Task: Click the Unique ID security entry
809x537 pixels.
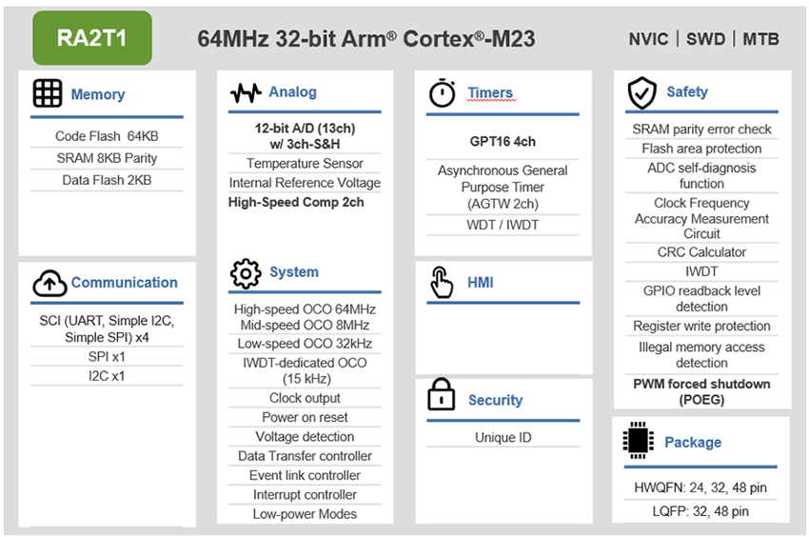Action: tap(503, 438)
